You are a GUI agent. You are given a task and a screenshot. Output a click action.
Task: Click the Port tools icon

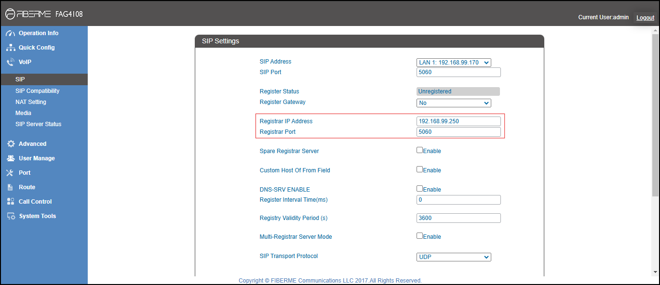(11, 173)
